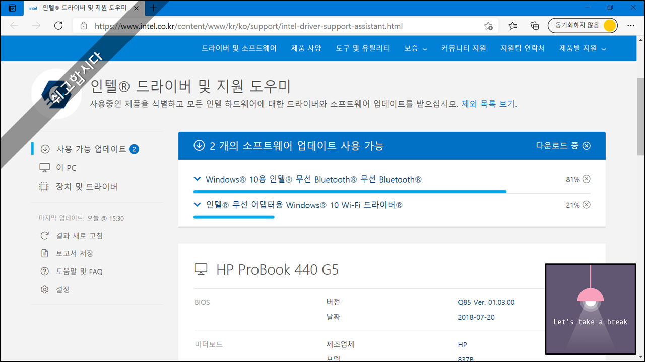
Task: Click the 설정 gear icon
Action: (x=45, y=289)
